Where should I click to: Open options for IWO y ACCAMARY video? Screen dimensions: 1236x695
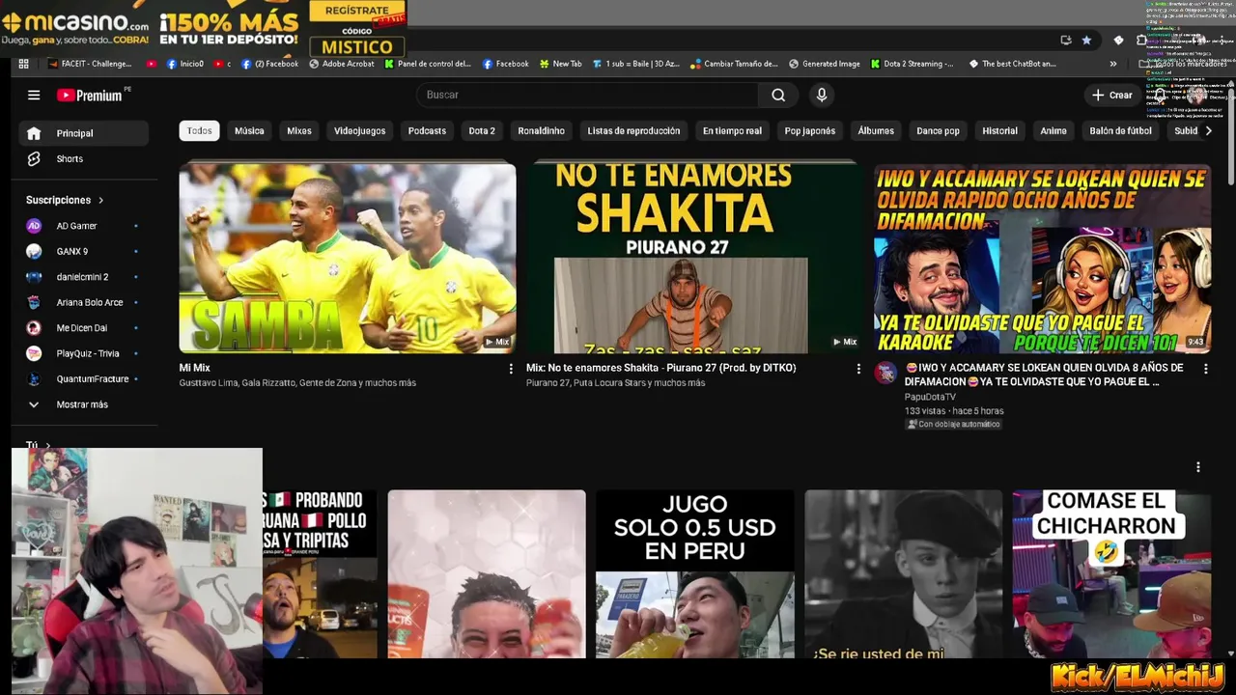[x=1205, y=369]
